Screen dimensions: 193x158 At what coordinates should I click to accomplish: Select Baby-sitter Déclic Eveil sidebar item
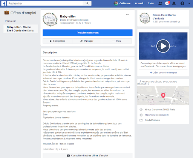click(21, 29)
